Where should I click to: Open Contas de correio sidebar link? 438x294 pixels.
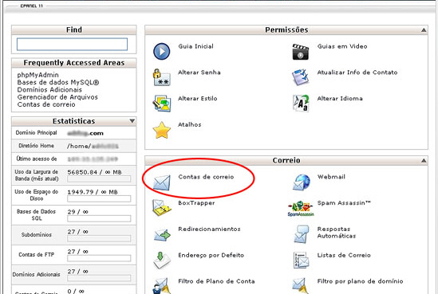pos(46,104)
